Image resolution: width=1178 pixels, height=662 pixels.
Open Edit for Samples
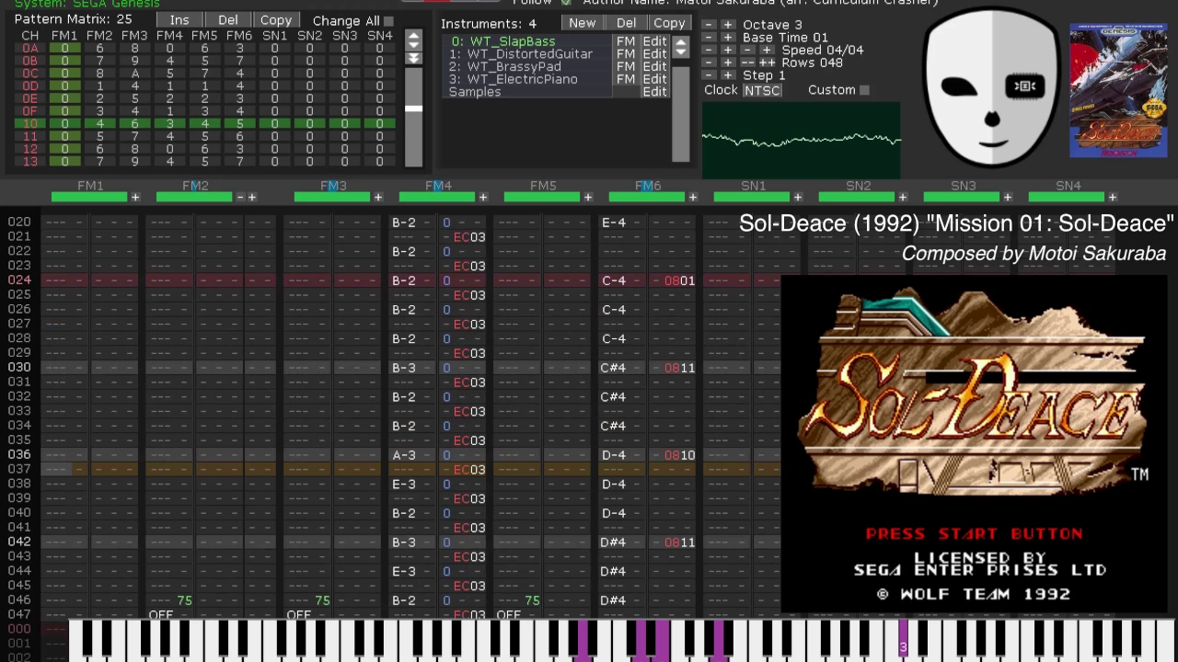654,92
